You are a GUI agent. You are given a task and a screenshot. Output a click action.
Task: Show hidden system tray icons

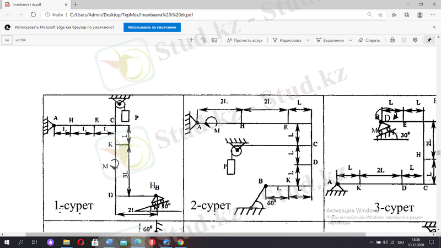372,242
